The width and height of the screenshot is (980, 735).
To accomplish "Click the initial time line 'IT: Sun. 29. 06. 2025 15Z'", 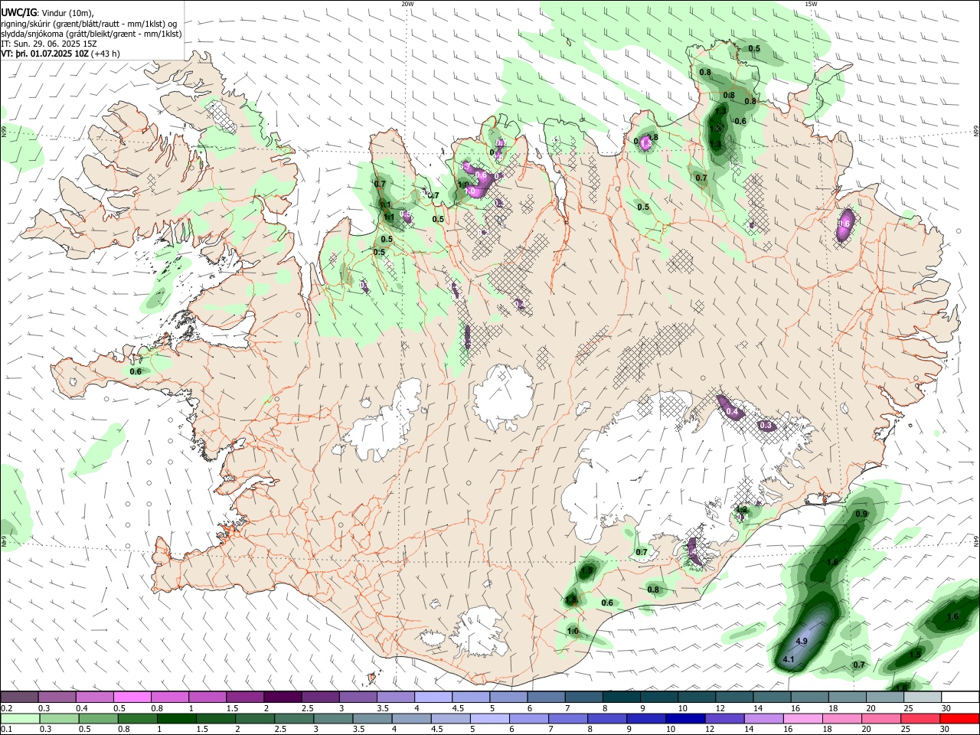I will point(49,44).
